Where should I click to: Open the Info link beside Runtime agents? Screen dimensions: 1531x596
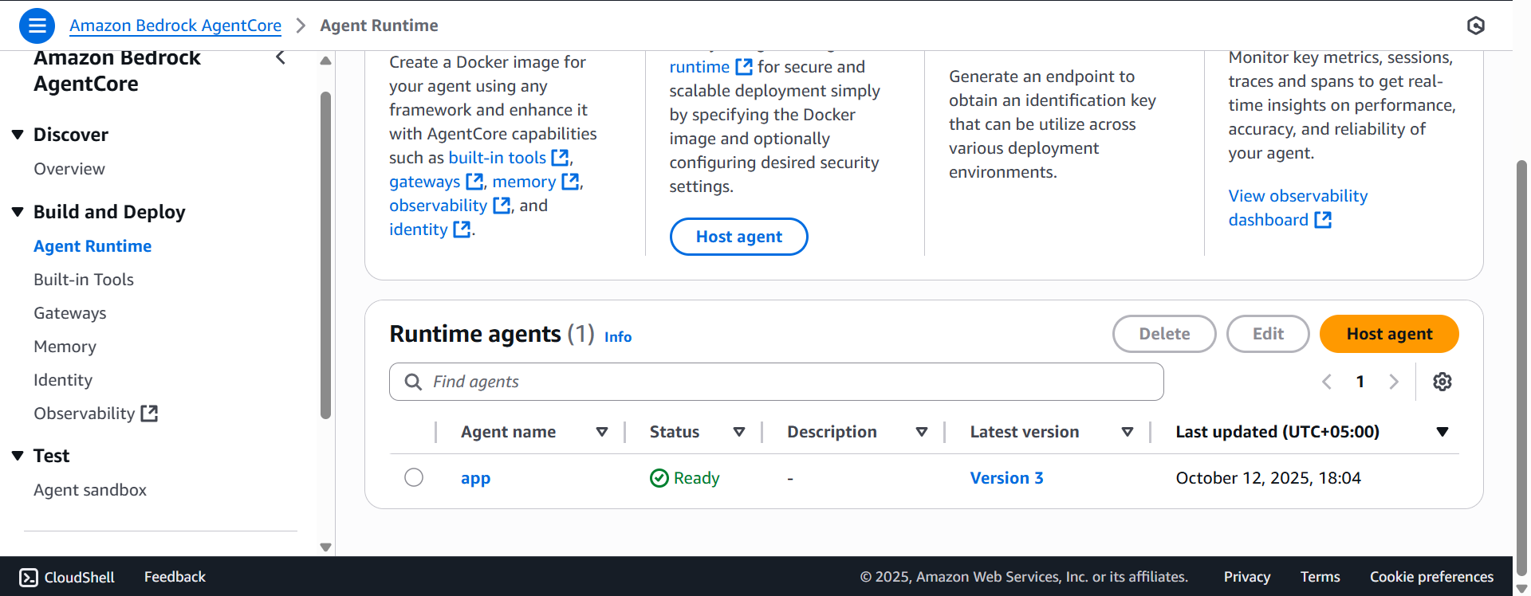[x=618, y=337]
